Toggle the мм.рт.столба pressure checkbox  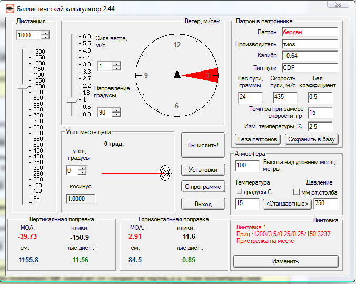point(296,191)
